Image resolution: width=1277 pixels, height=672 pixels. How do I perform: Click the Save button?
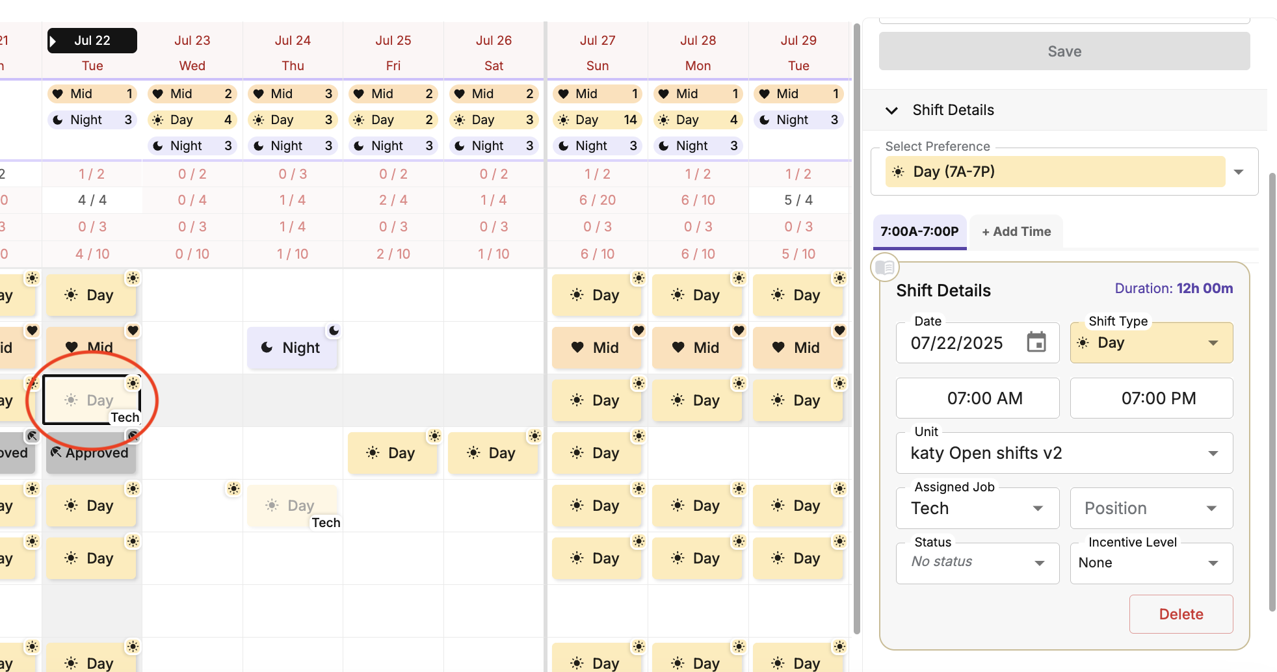(x=1064, y=51)
